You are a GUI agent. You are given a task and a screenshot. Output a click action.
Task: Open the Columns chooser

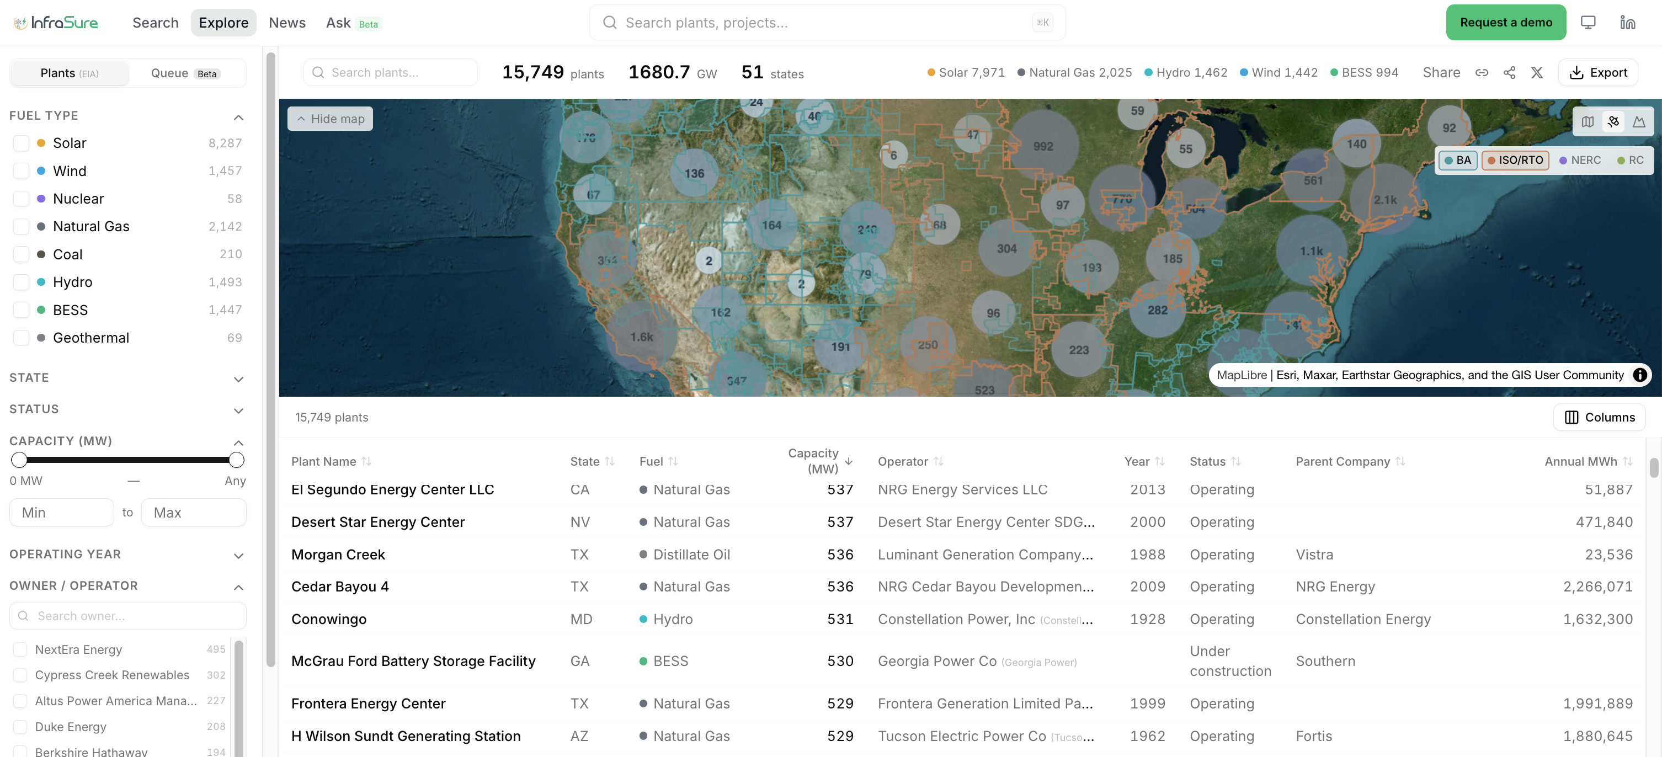(x=1599, y=417)
